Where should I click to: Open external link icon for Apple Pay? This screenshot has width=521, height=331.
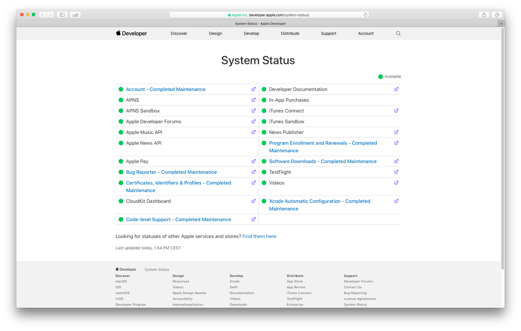coord(254,161)
